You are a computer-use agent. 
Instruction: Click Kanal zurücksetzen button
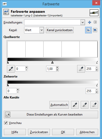[60, 30]
